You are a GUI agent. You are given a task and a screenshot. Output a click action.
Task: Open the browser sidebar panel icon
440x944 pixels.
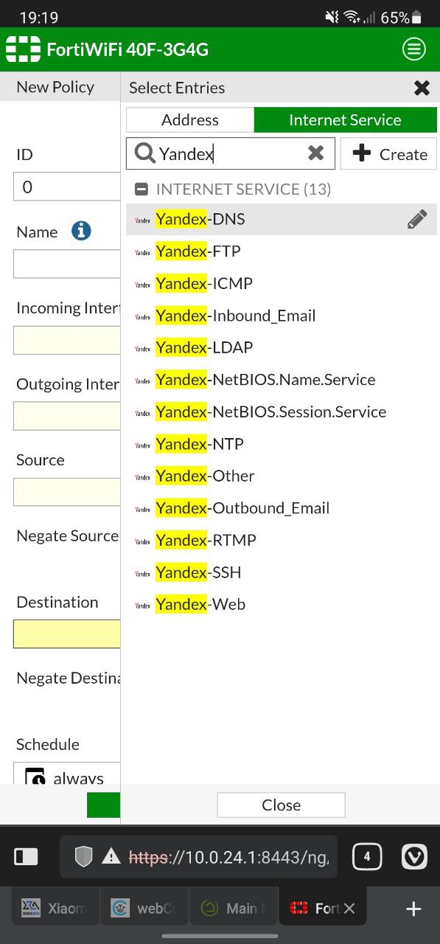coord(27,856)
